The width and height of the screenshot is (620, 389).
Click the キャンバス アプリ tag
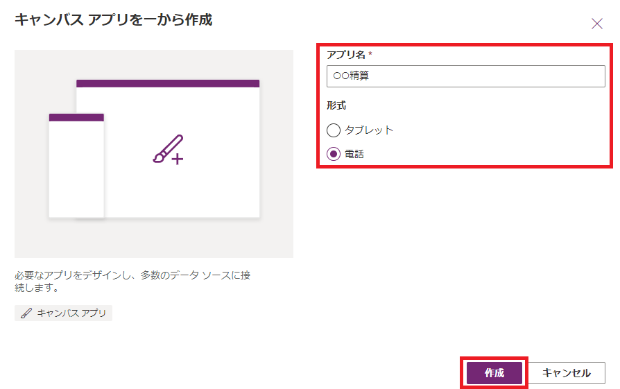[x=63, y=313]
